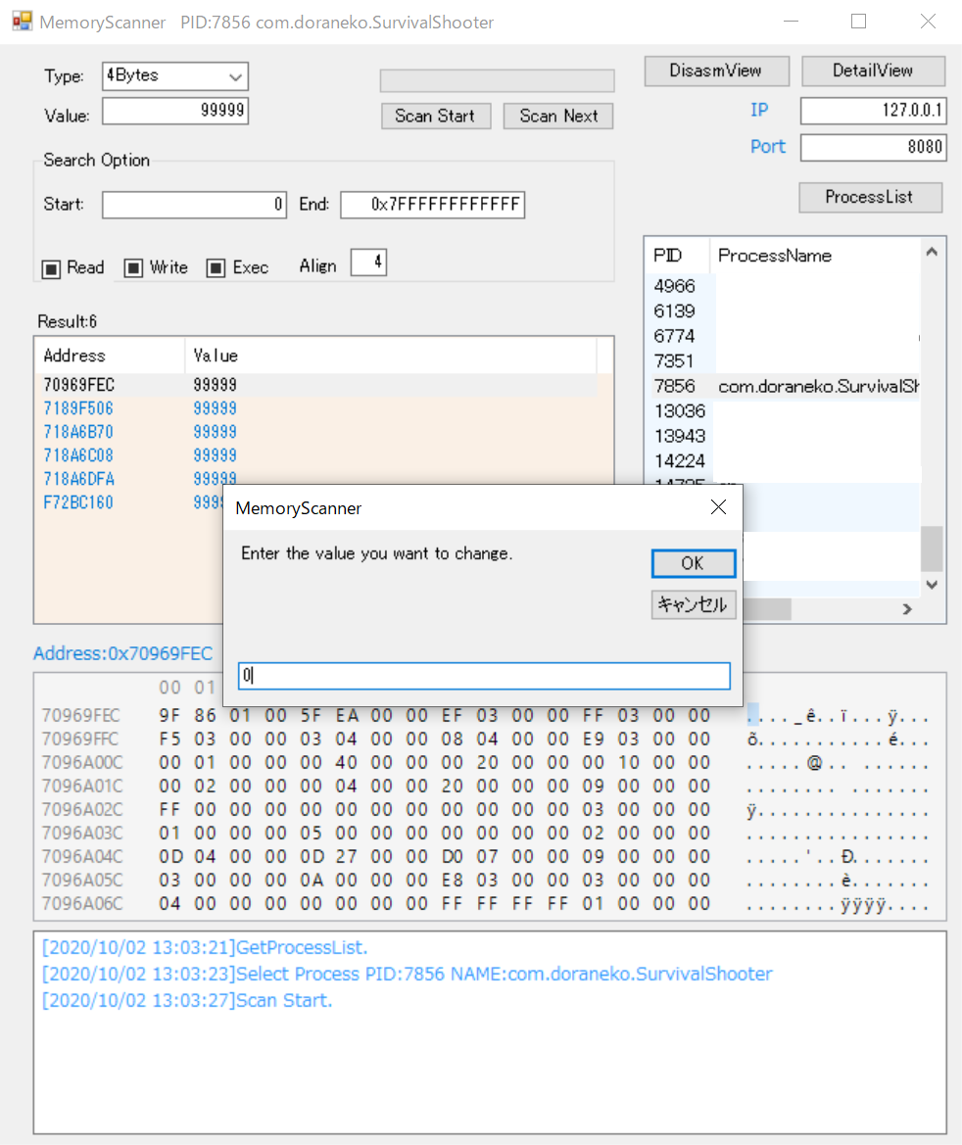Click the End address field

pyautogui.click(x=432, y=205)
